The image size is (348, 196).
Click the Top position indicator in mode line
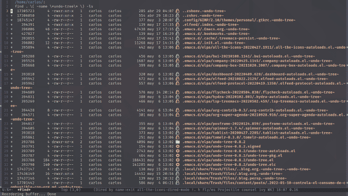tap(64, 190)
